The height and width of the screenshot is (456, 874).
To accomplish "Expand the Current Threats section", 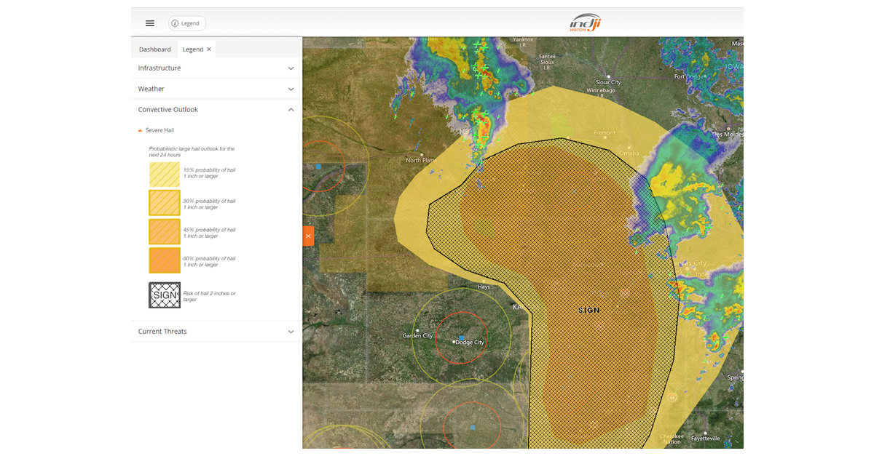I will click(216, 331).
